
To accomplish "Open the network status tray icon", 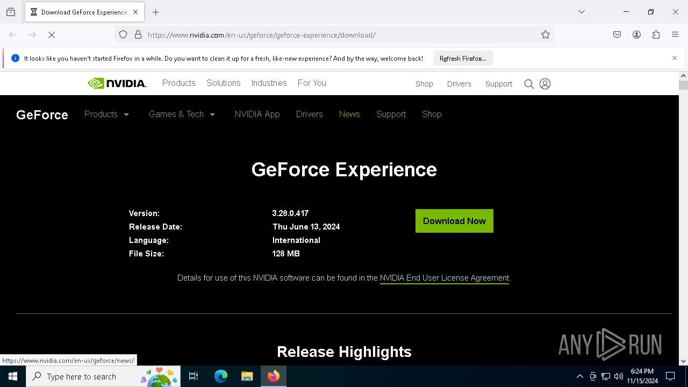I will click(x=606, y=376).
